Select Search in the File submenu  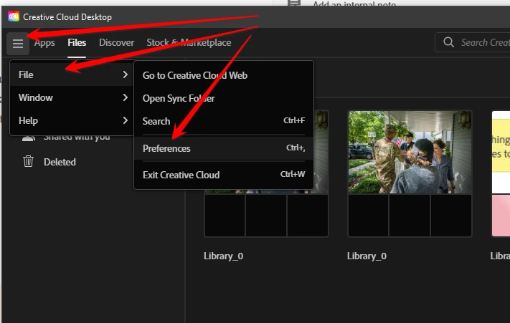click(224, 121)
